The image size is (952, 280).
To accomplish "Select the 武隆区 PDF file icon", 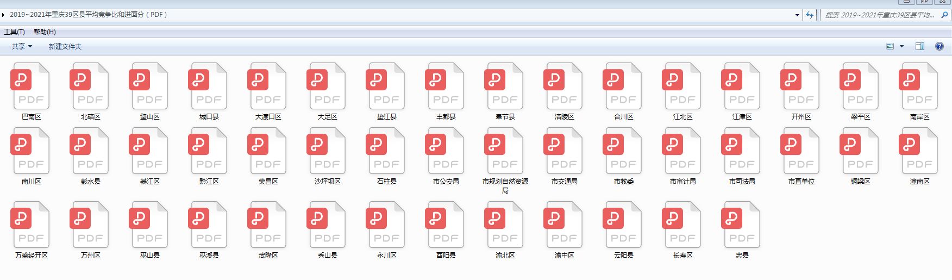I will click(x=267, y=225).
